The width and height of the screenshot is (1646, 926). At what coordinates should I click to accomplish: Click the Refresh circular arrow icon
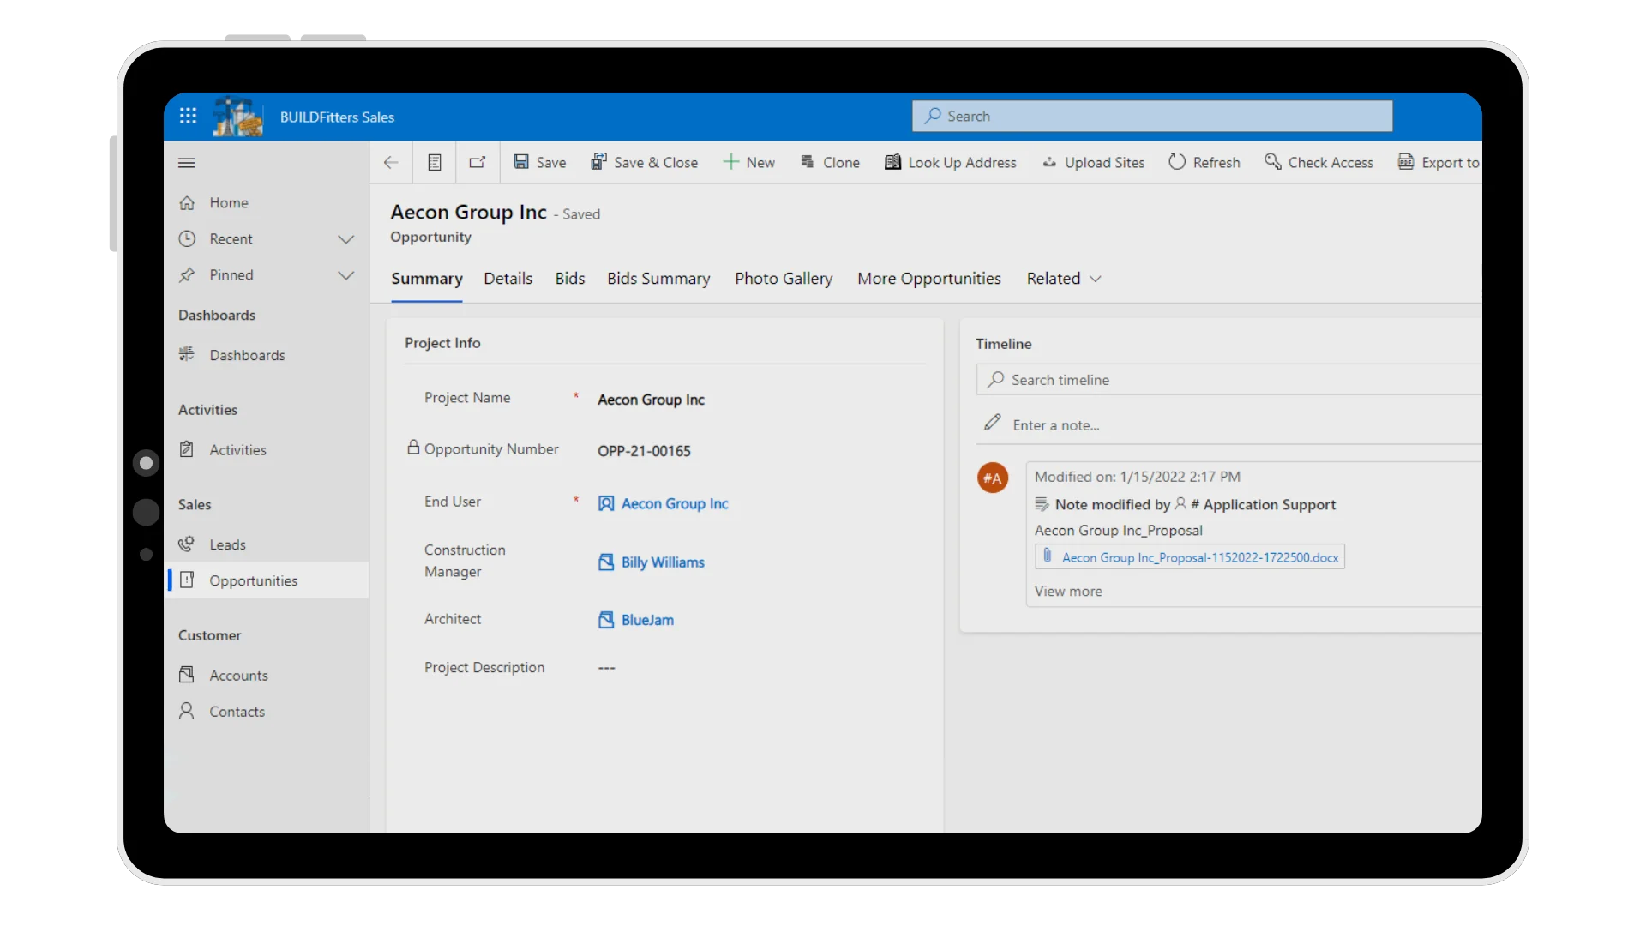point(1177,162)
